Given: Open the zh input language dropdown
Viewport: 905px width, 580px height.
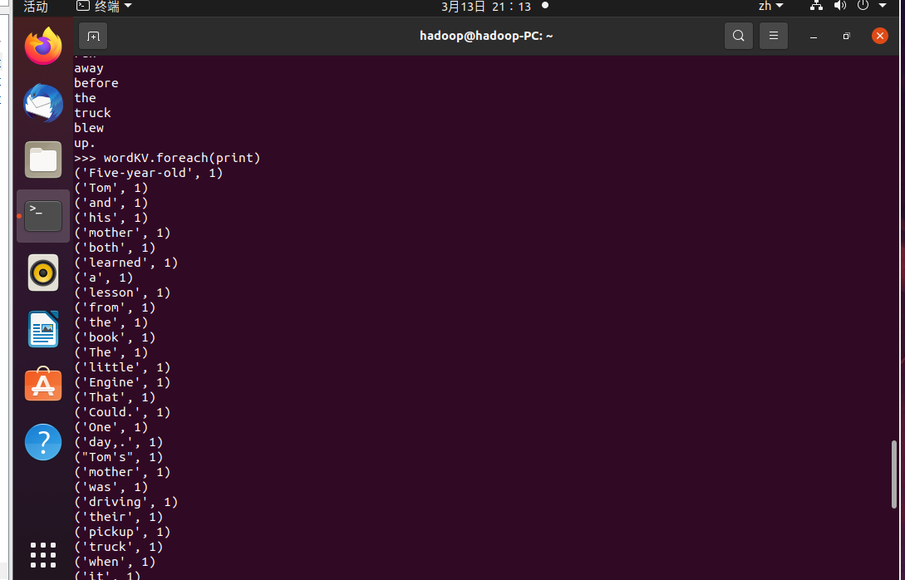Looking at the screenshot, I should pyautogui.click(x=770, y=7).
